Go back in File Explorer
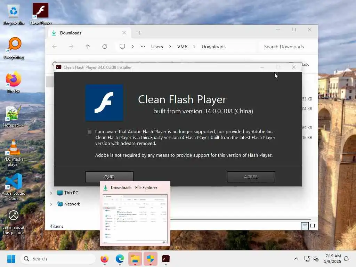Screen dimensions: 356x267 [x=55, y=47]
